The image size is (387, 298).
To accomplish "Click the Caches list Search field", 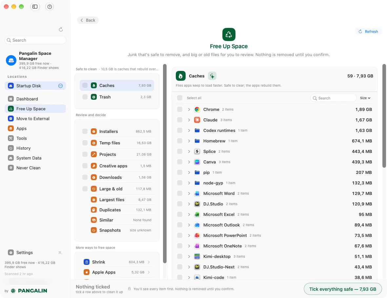I will (x=334, y=98).
